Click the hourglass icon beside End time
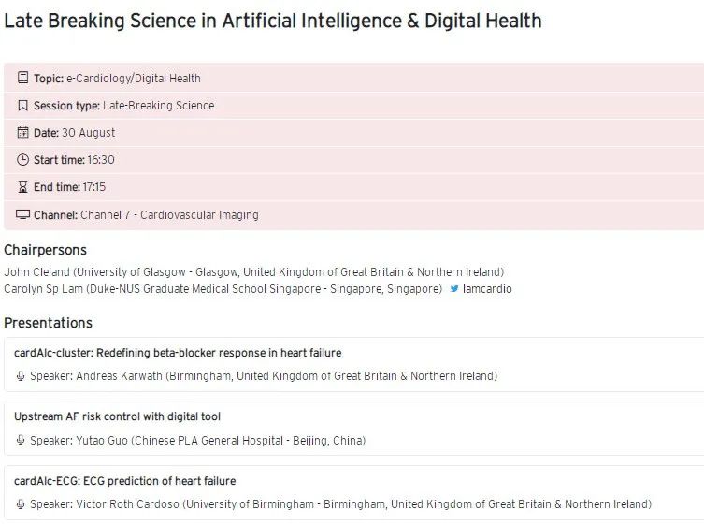The image size is (704, 525). [22, 187]
